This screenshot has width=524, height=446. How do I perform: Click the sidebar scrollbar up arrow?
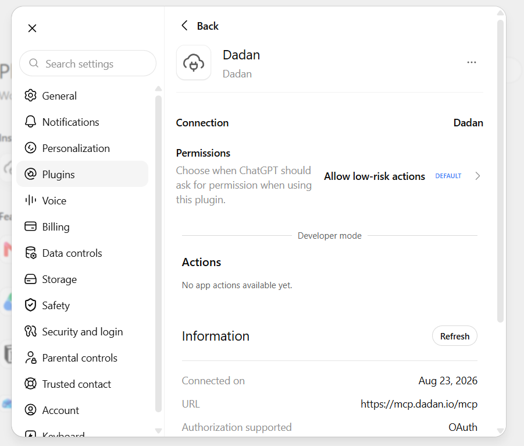tap(158, 89)
